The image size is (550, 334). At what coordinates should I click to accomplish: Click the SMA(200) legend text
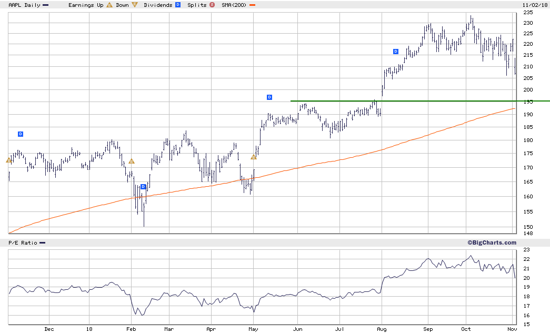(234, 5)
